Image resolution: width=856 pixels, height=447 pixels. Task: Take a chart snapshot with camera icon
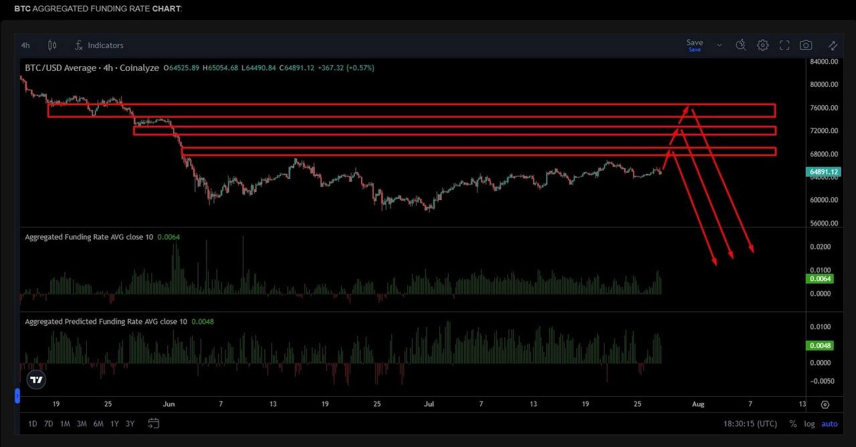pyautogui.click(x=806, y=46)
